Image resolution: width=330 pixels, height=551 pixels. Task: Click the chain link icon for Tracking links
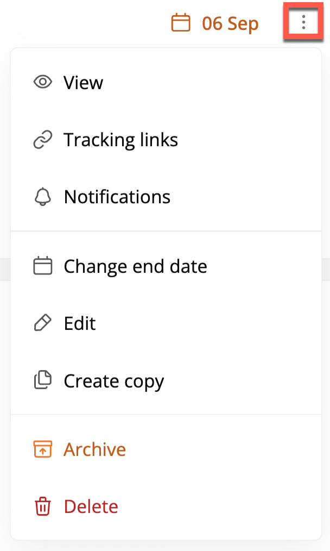pyautogui.click(x=42, y=140)
